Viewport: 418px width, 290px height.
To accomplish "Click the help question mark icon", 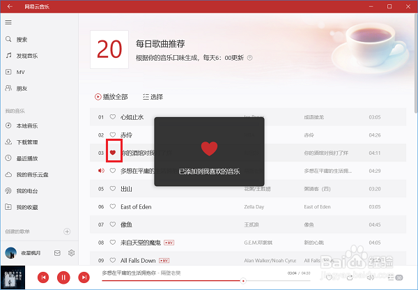I will pos(249,58).
